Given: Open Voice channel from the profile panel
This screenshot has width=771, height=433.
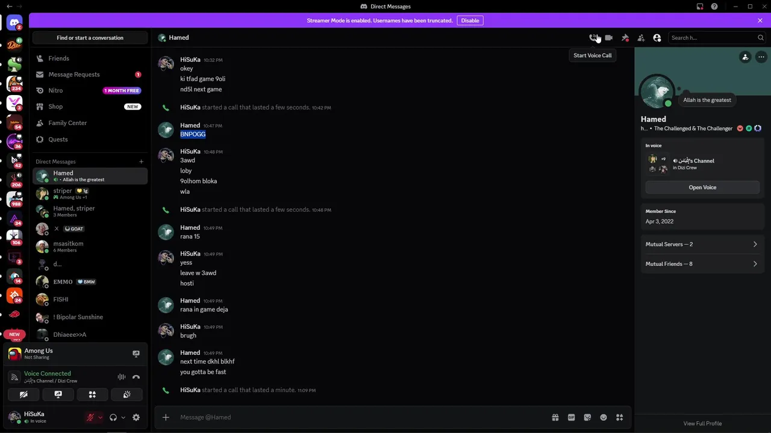Looking at the screenshot, I should point(702,188).
